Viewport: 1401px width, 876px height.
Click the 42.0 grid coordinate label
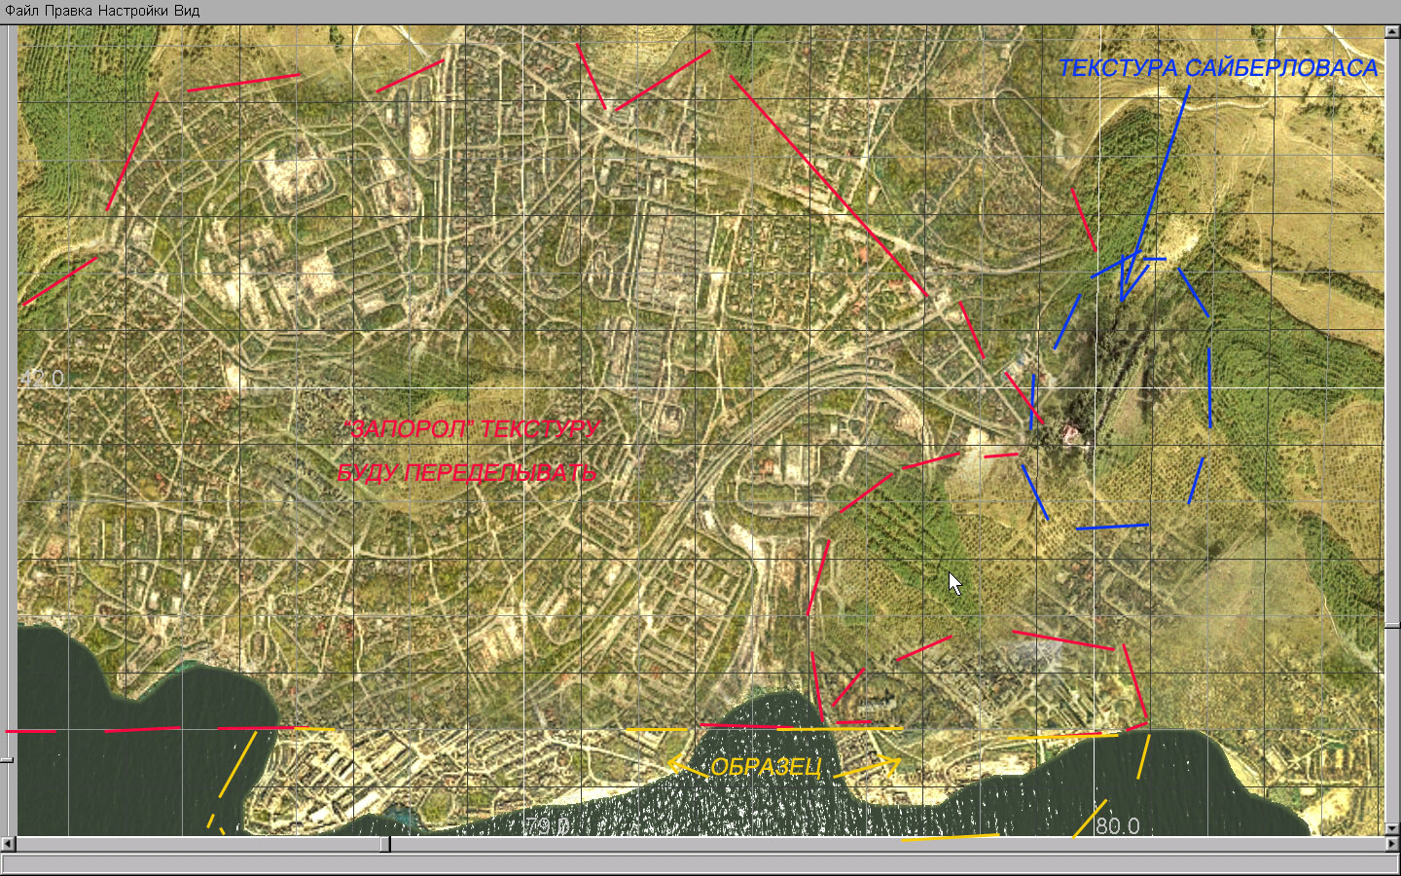(42, 378)
